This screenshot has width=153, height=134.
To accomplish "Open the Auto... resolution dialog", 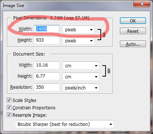I will click(133, 44).
